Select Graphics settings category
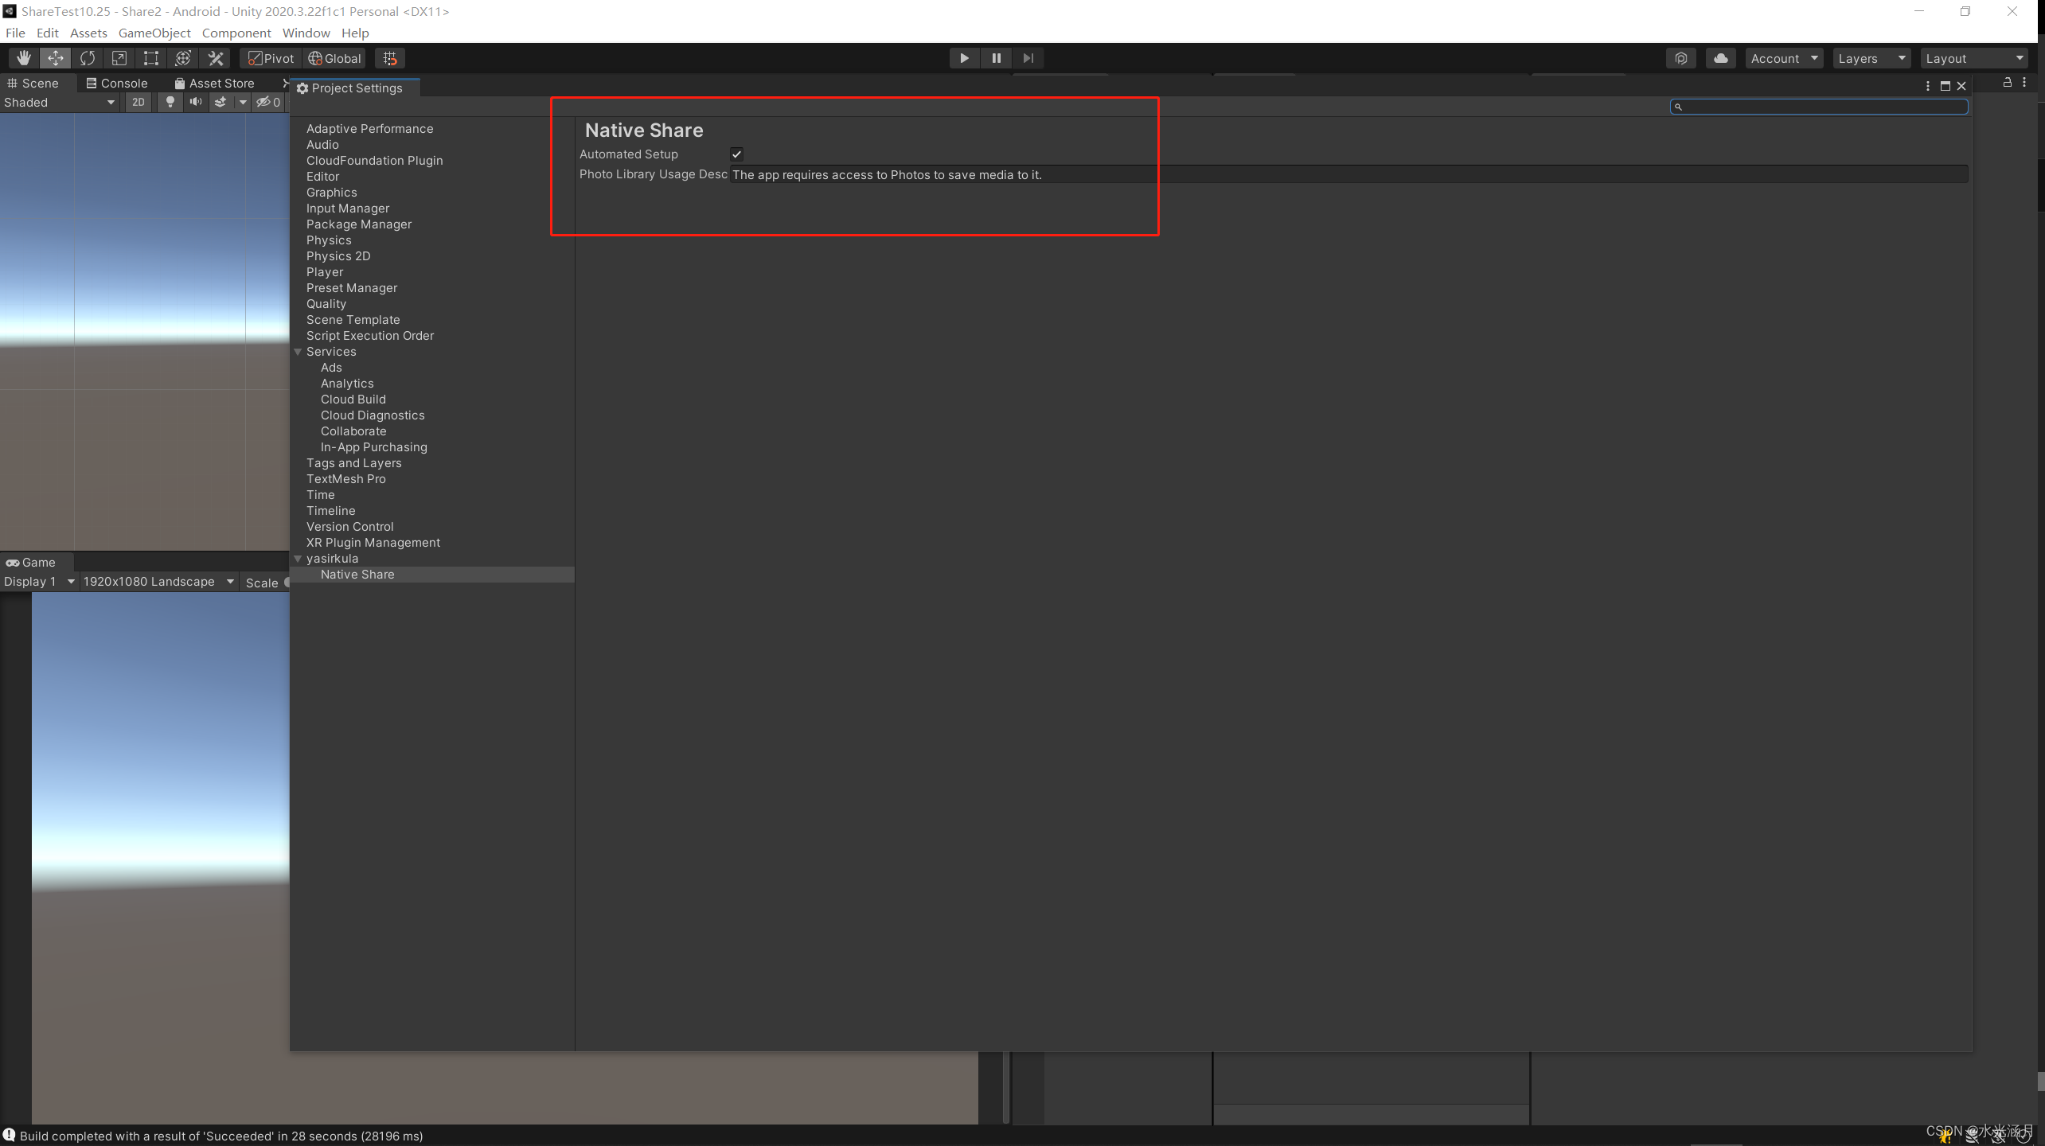Image resolution: width=2045 pixels, height=1146 pixels. coord(331,193)
